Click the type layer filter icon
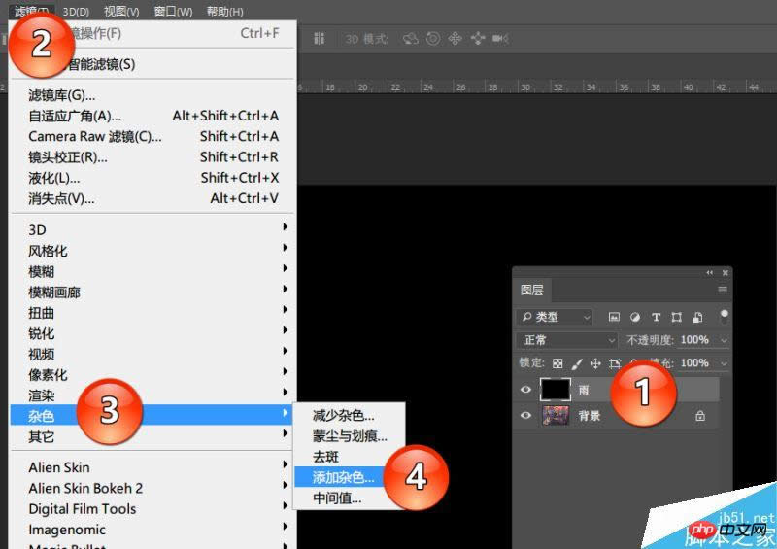The width and height of the screenshot is (777, 549). 656,317
